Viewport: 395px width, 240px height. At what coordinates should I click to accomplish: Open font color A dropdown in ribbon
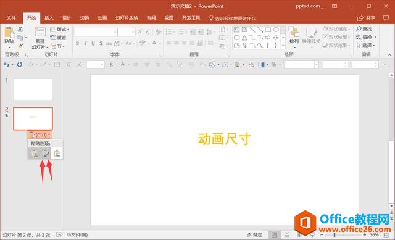pyautogui.click(x=156, y=43)
